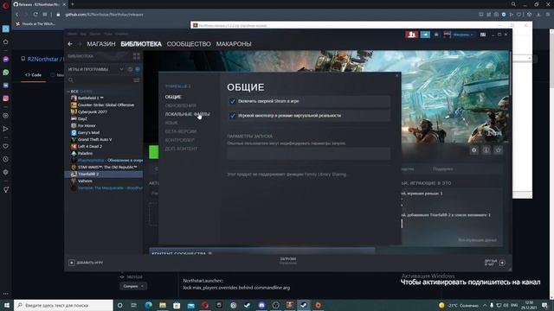Close the Titanfall 2 properties dialog
Screen dimensions: 554x311
(x=396, y=75)
